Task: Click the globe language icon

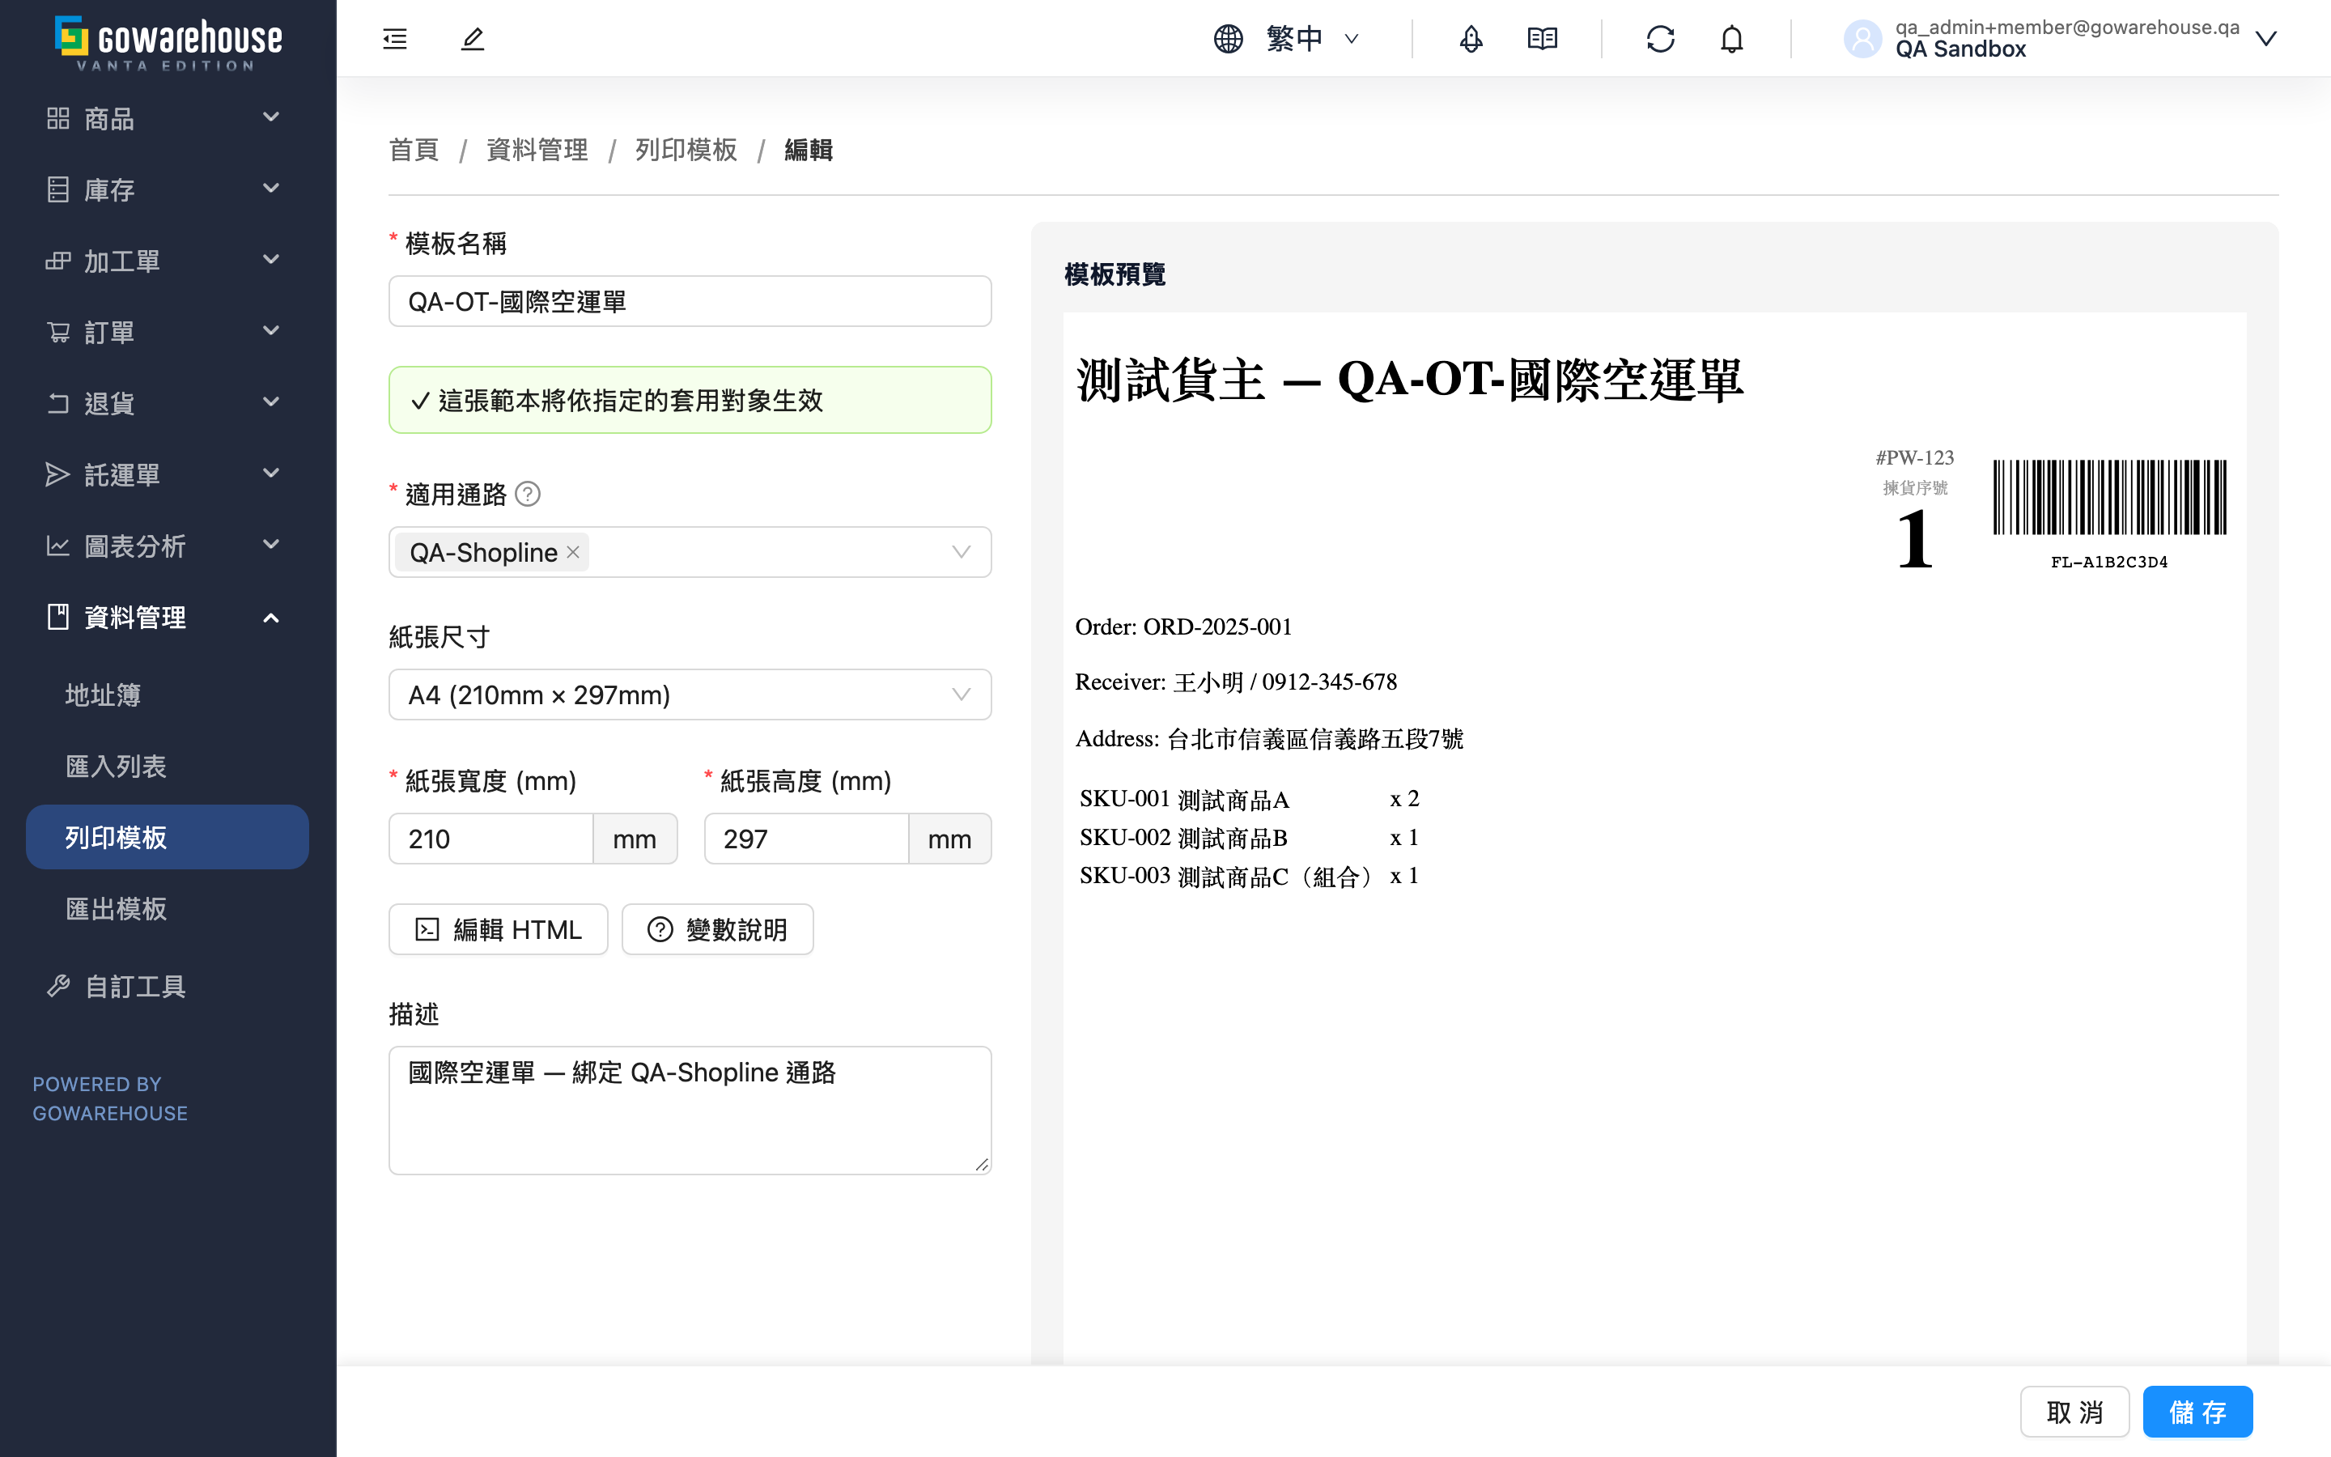Action: 1228,39
